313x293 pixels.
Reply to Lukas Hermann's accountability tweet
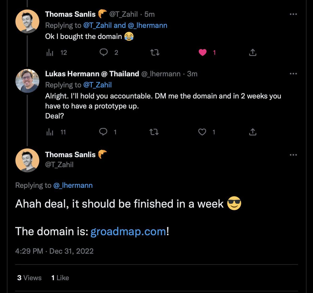point(104,132)
